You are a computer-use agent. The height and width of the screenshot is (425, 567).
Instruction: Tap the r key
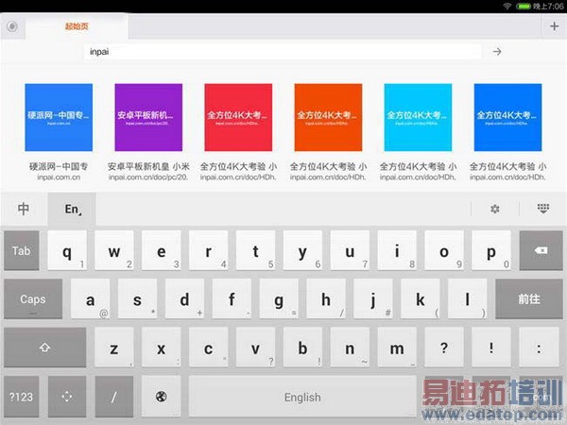tap(208, 250)
